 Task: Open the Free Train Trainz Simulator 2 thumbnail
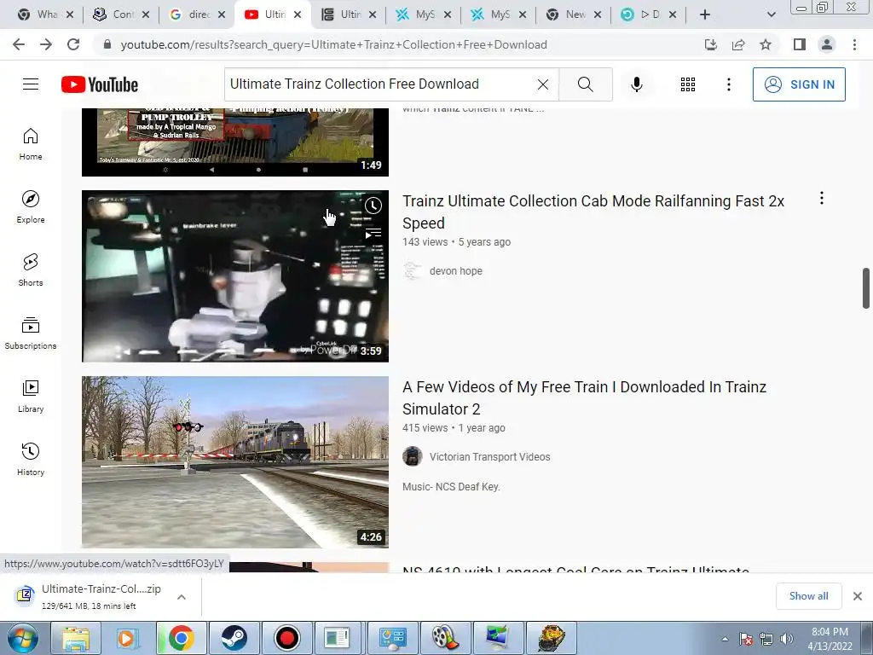tap(235, 461)
